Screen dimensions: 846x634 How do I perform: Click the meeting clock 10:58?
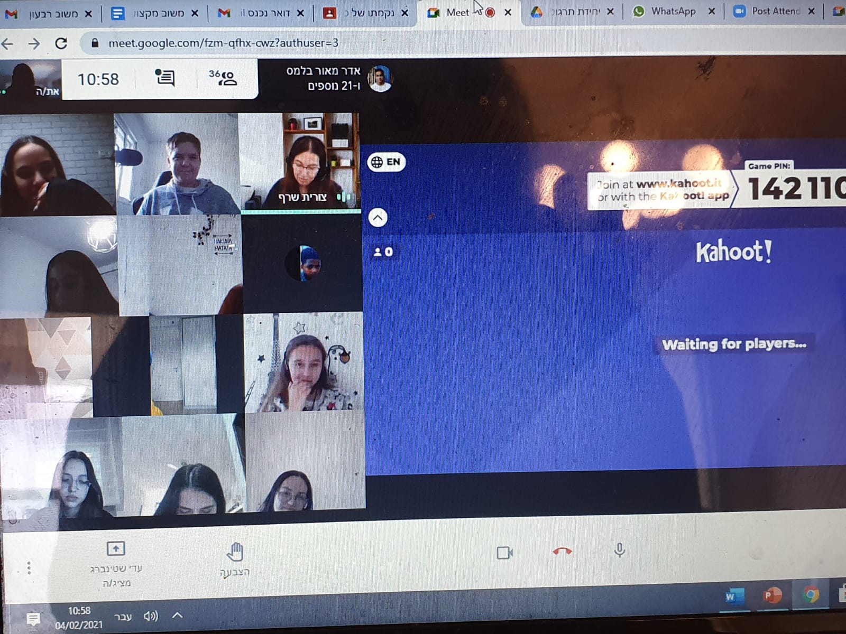(98, 79)
